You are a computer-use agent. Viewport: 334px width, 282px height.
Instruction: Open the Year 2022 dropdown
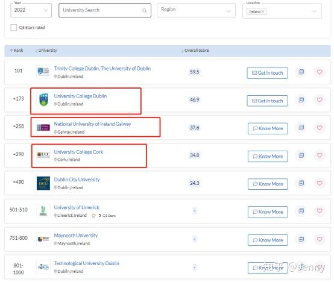click(x=31, y=10)
